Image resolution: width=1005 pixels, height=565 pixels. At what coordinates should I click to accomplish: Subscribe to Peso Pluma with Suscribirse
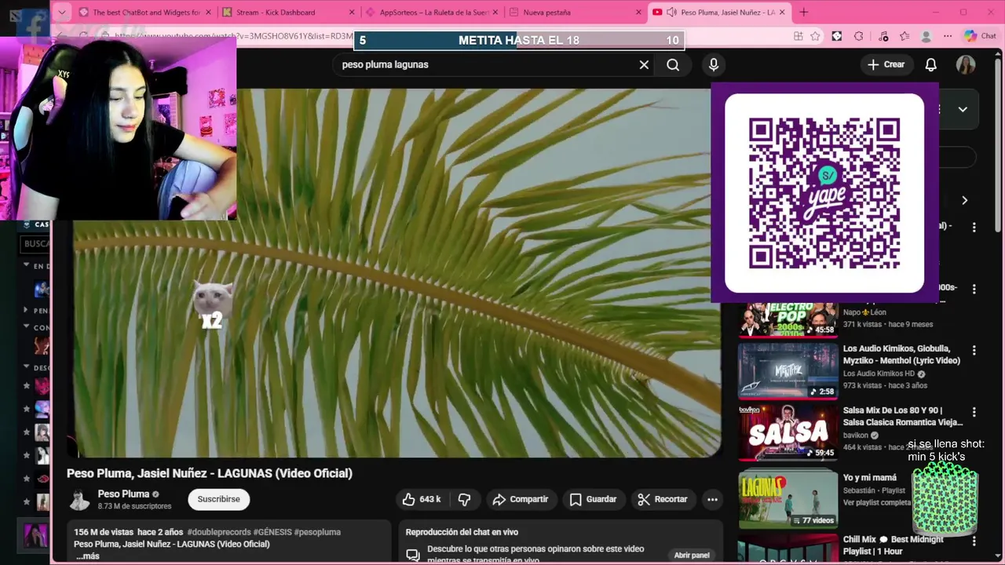tap(218, 499)
